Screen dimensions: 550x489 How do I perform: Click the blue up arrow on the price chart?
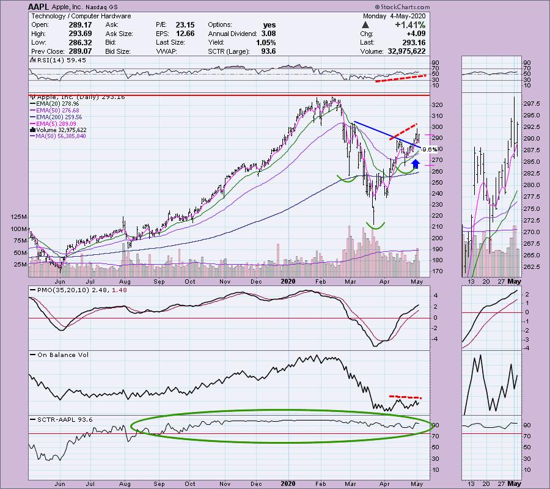pyautogui.click(x=416, y=164)
